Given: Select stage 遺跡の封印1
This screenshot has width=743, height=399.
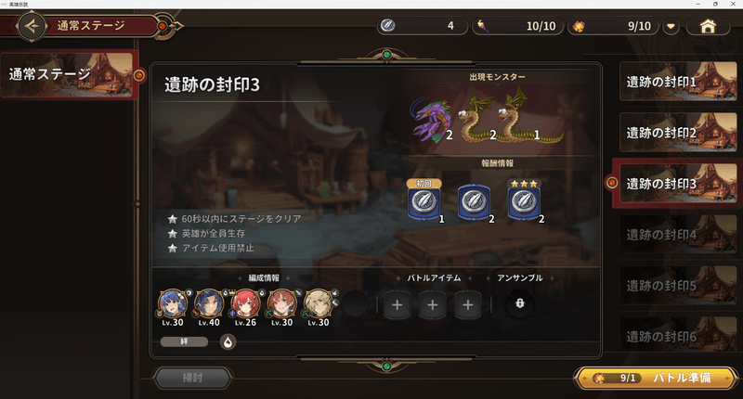Looking at the screenshot, I should tap(678, 82).
